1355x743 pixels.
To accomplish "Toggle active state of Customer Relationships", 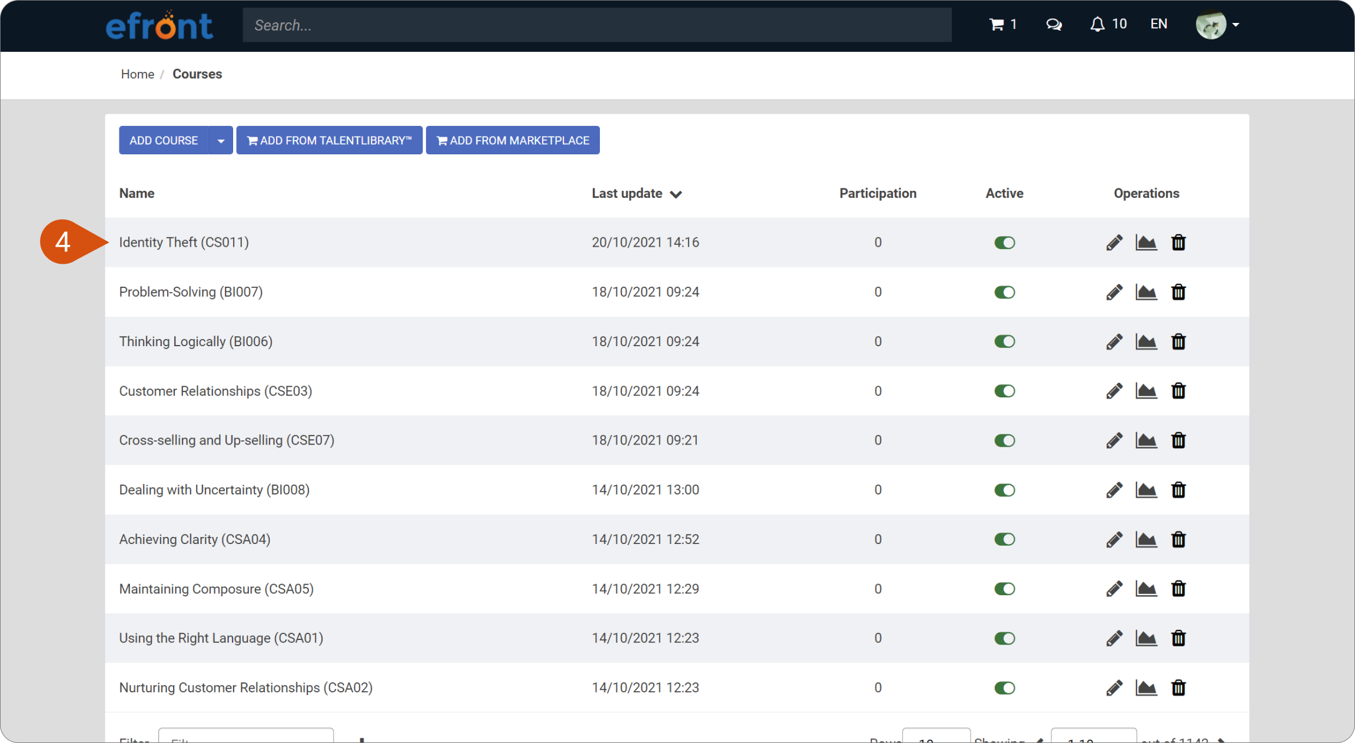I will click(1005, 391).
